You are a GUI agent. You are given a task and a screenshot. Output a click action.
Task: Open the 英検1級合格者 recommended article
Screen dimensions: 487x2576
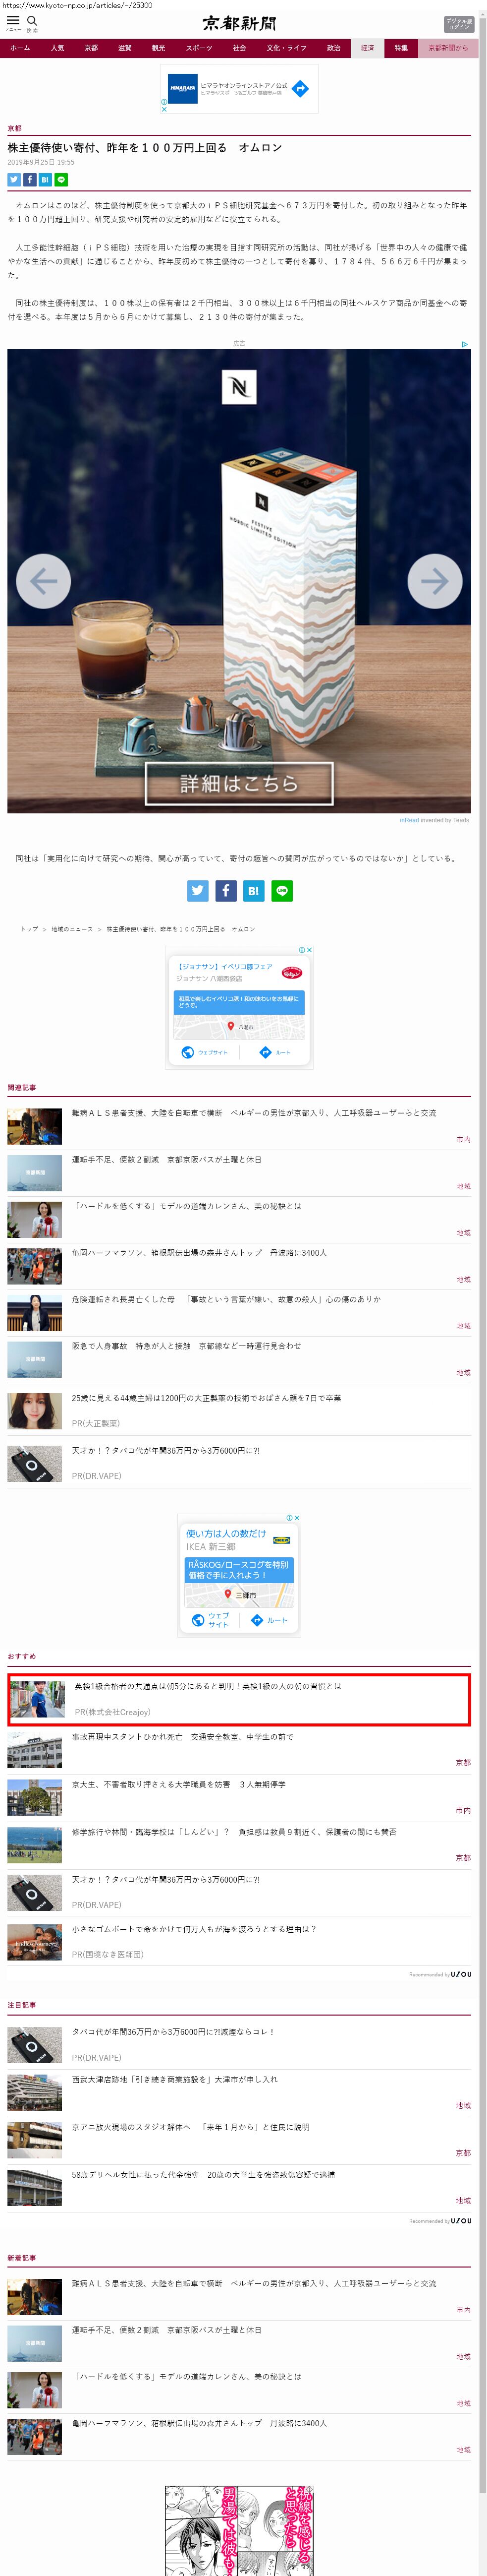click(208, 1686)
